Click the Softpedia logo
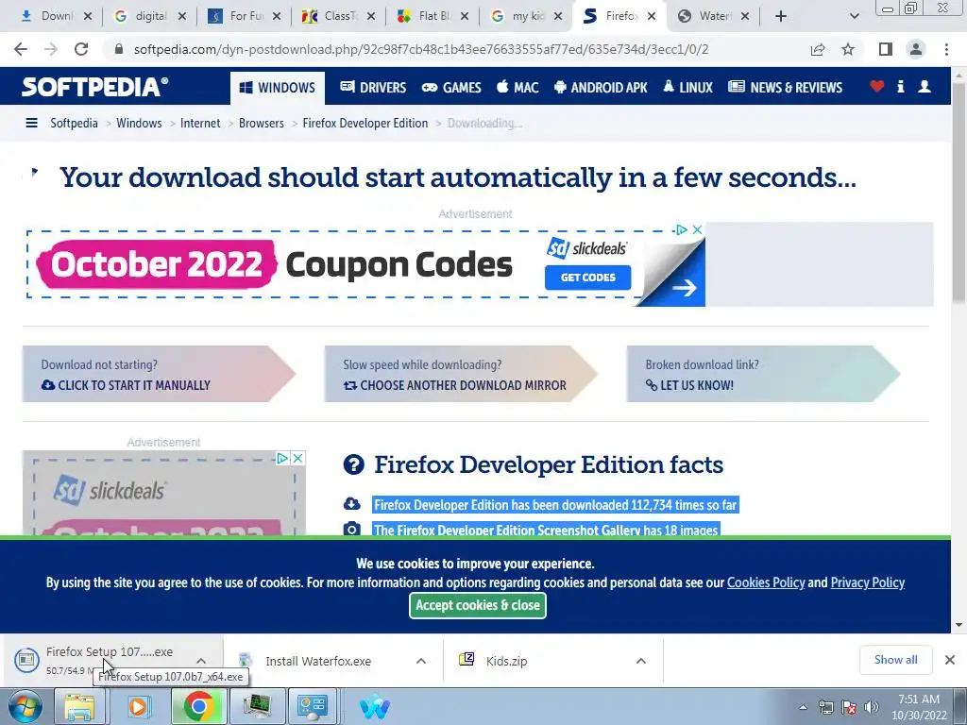Screen dimensions: 967x725 pyautogui.click(x=95, y=87)
